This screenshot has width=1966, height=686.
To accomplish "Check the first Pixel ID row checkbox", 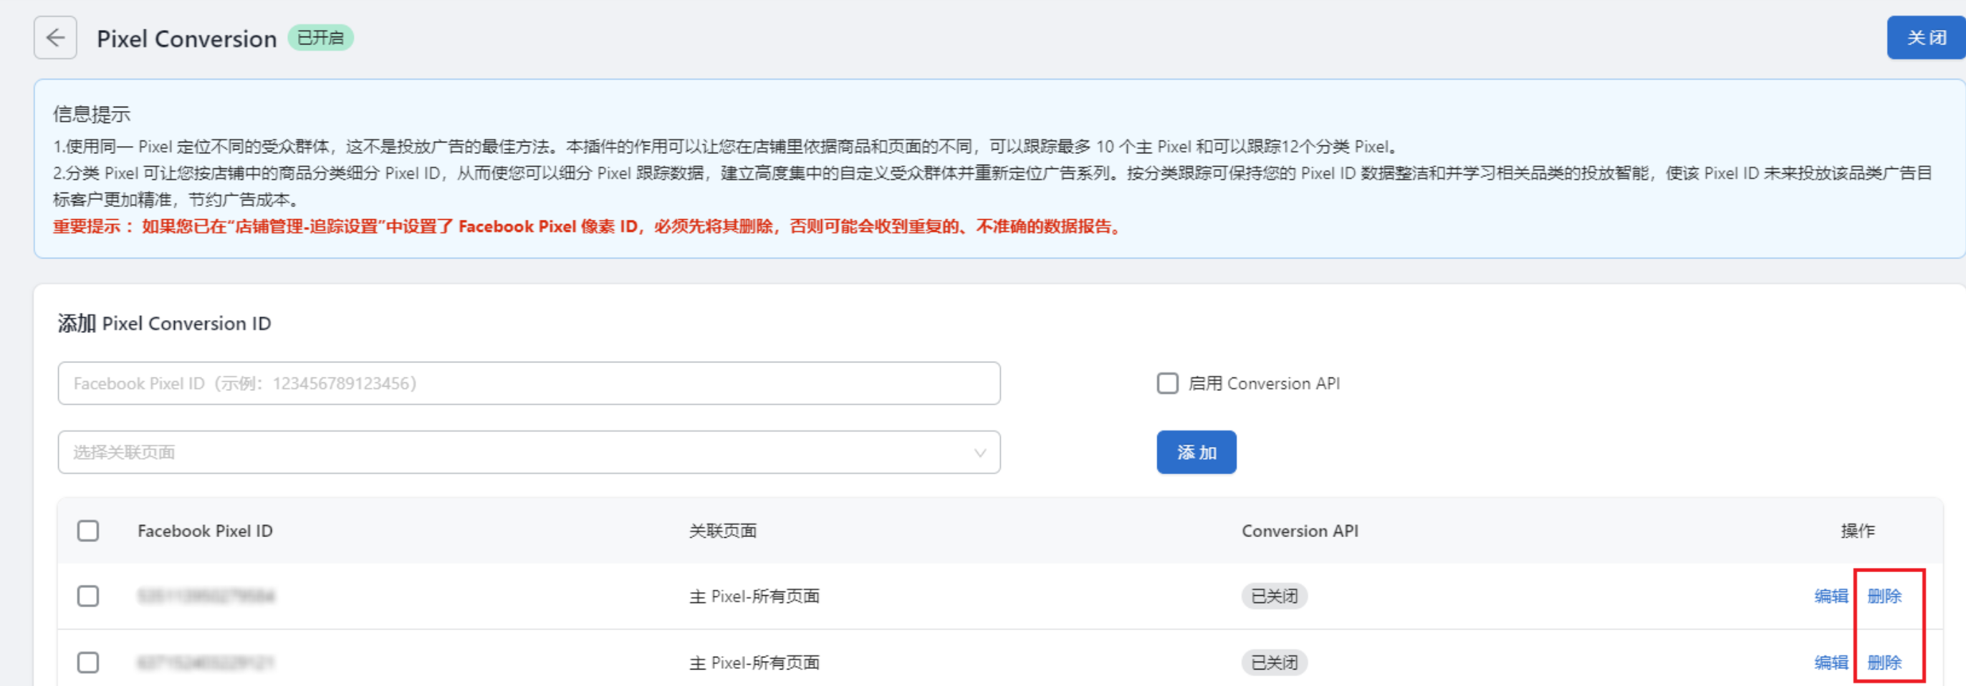I will pyautogui.click(x=89, y=596).
